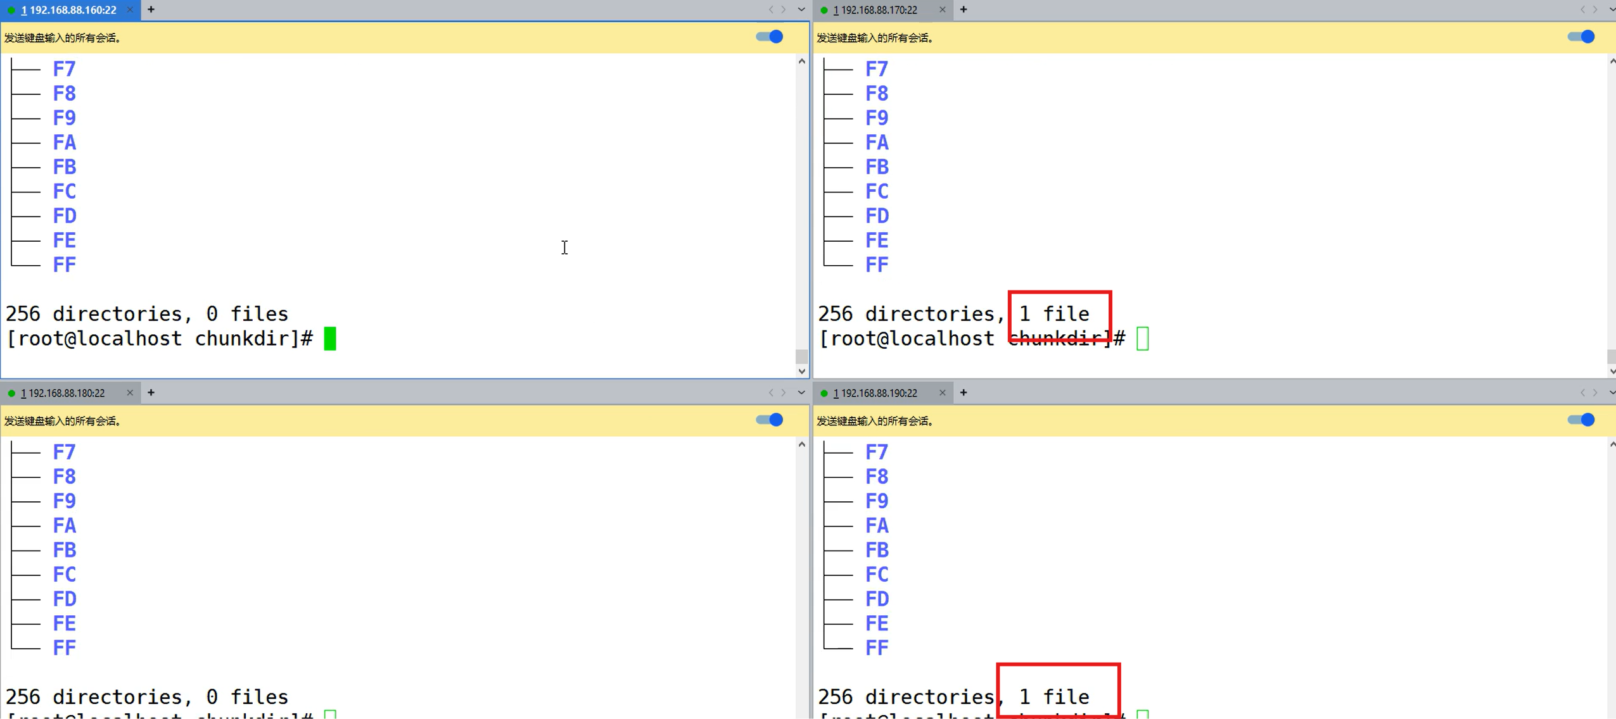Add new tab beside 192.168.88.170 session
This screenshot has width=1616, height=719.
coord(964,9)
